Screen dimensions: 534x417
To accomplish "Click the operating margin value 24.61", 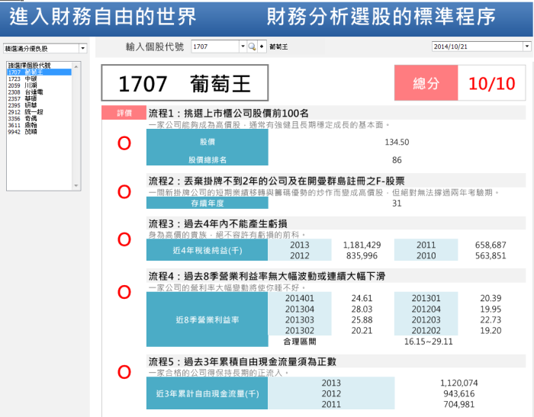I will coord(362,298).
